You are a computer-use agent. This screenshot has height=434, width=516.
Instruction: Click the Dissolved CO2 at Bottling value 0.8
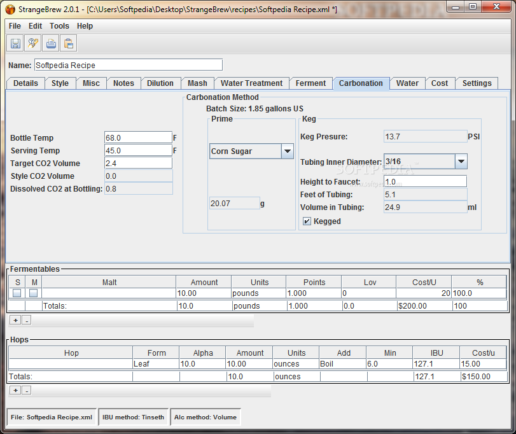[138, 189]
